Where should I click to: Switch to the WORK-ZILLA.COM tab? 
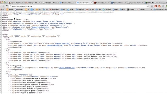click(x=152, y=3)
